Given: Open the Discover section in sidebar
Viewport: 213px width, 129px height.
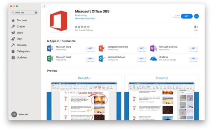Looking at the screenshot, I should pos(22,20).
